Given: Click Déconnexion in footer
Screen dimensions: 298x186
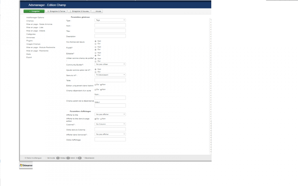Looking at the screenshot, I should click(x=89, y=158).
